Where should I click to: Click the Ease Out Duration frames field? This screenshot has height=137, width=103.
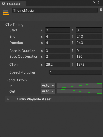89,57
